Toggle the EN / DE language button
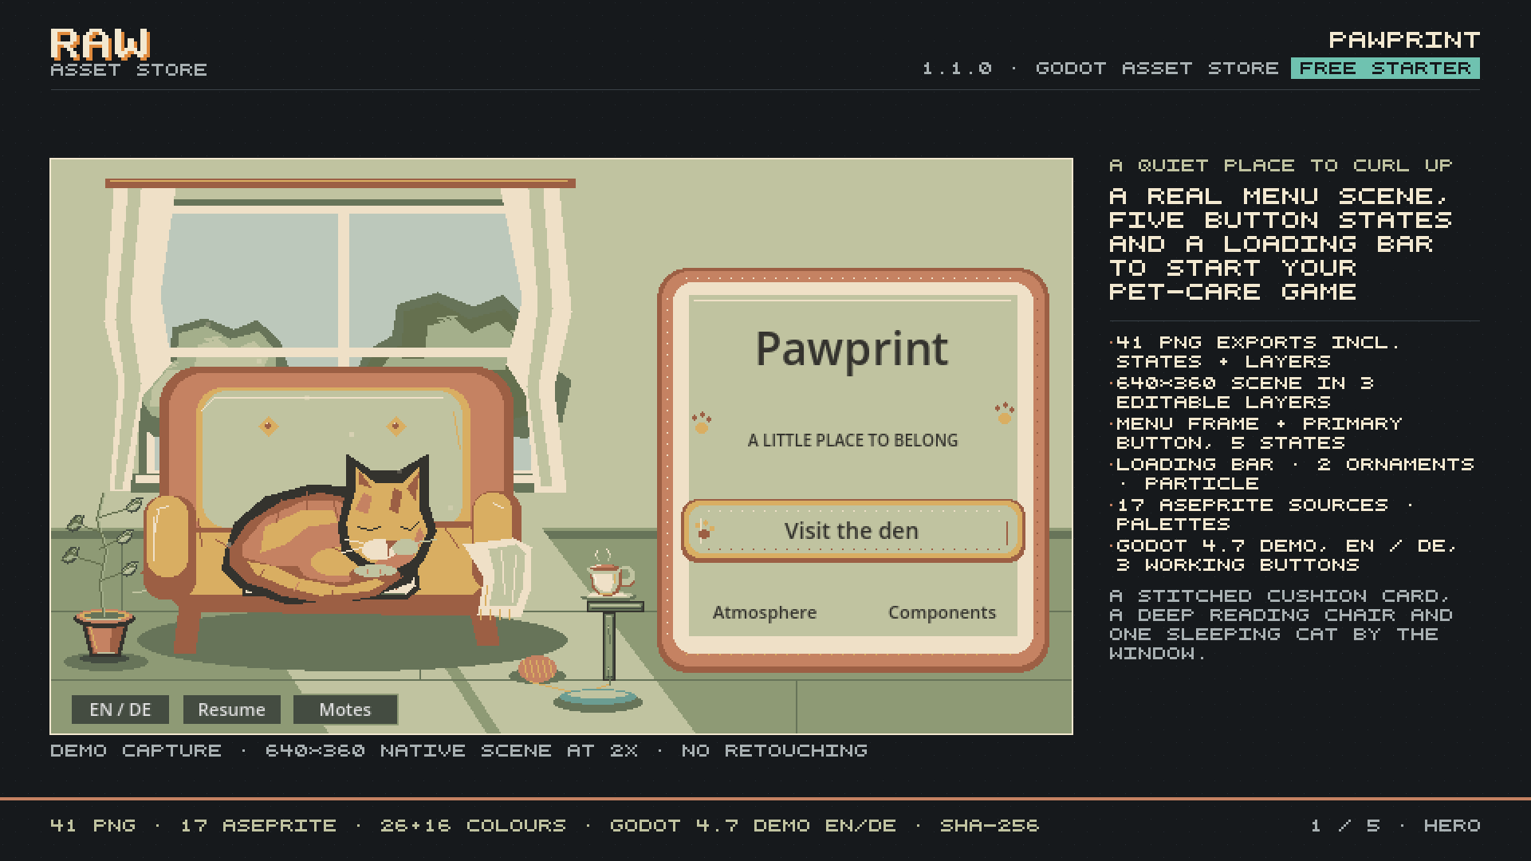Image resolution: width=1531 pixels, height=861 pixels. (120, 710)
